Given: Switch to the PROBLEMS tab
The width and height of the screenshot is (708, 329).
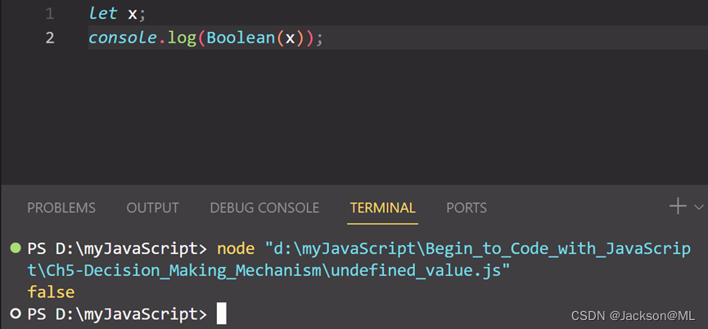Looking at the screenshot, I should tap(61, 208).
